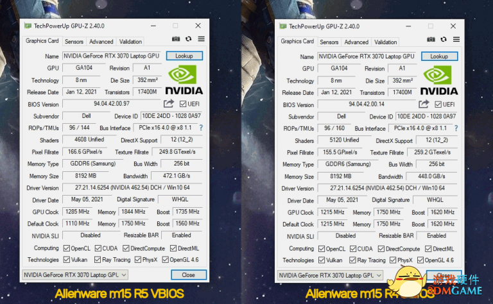
Task: Switch to Advanced tab in right window
Action: pyautogui.click(x=356, y=42)
